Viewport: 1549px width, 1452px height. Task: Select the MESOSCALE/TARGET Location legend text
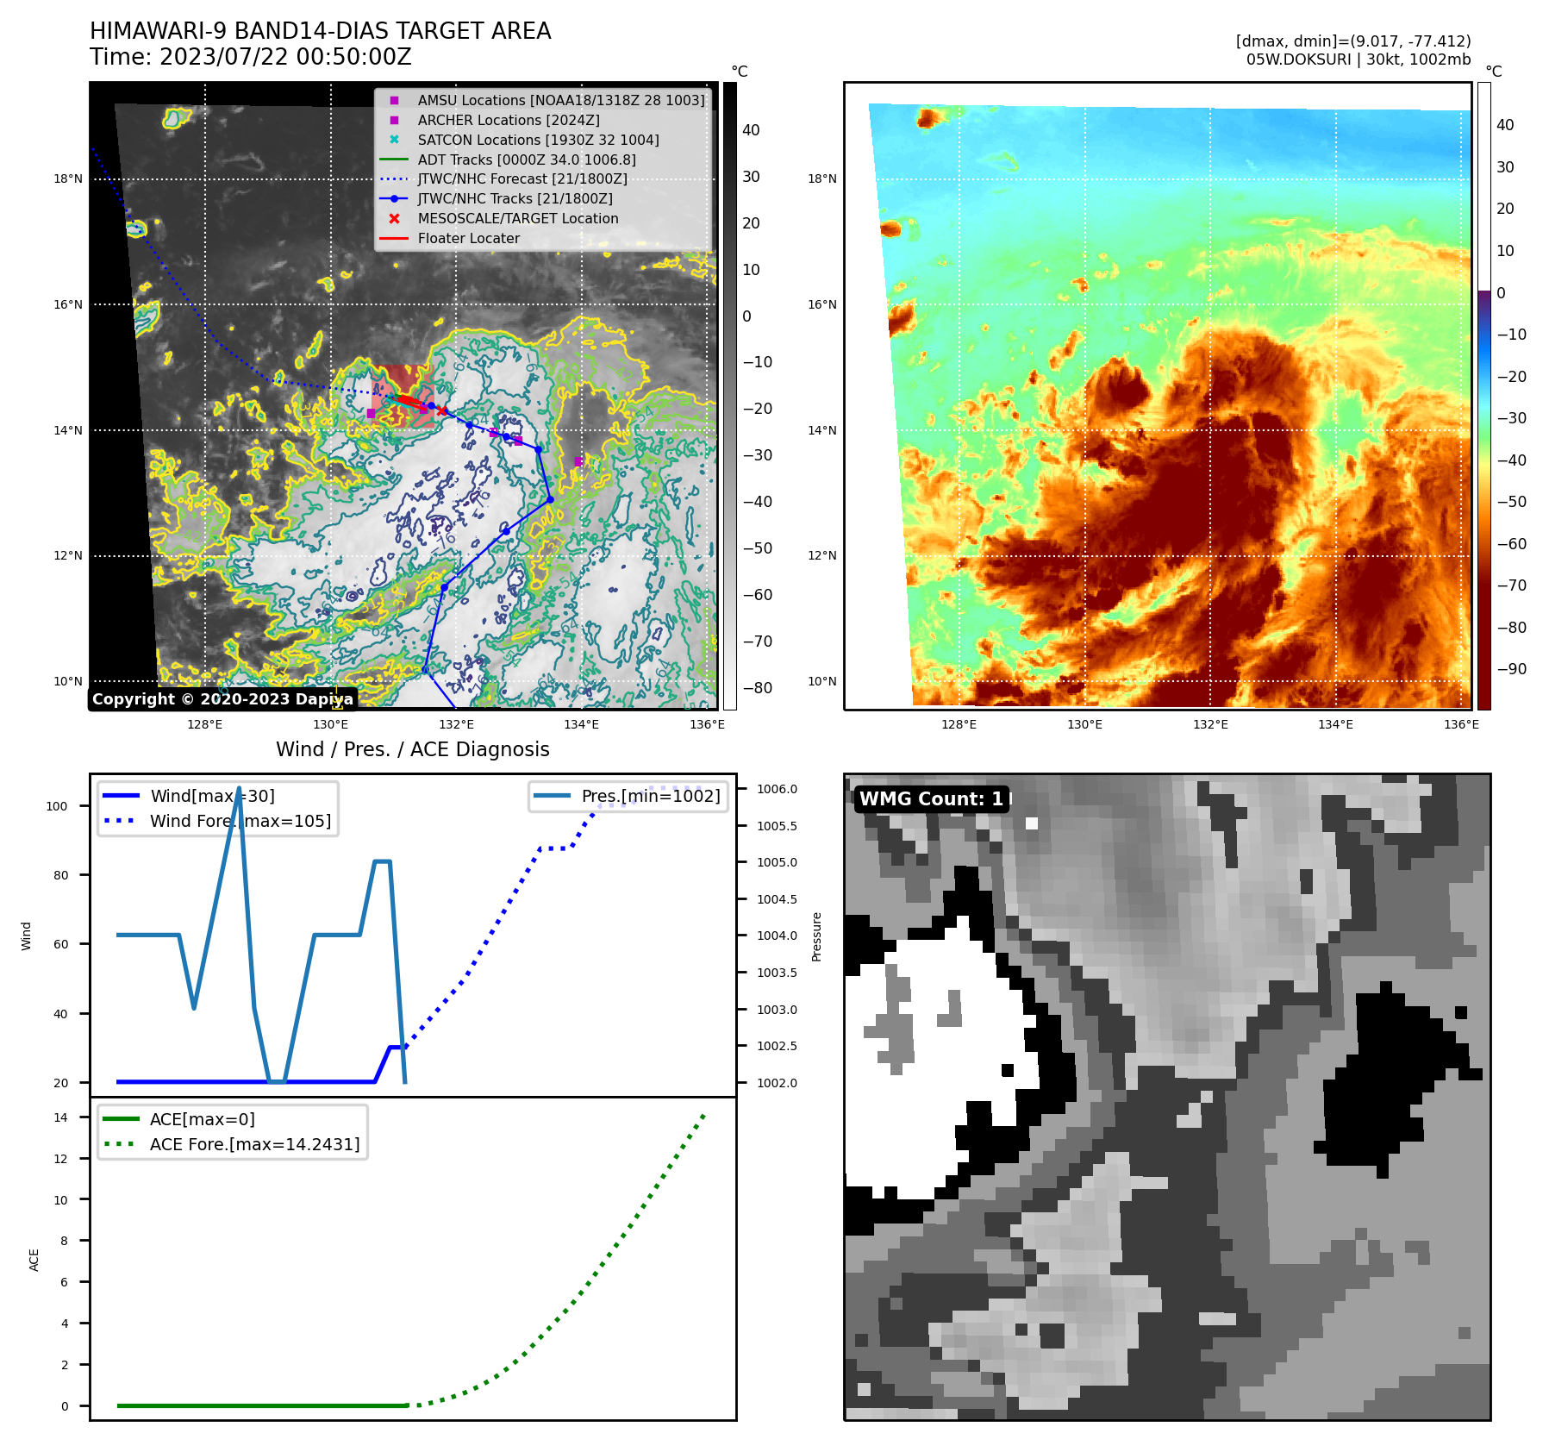pos(518,219)
